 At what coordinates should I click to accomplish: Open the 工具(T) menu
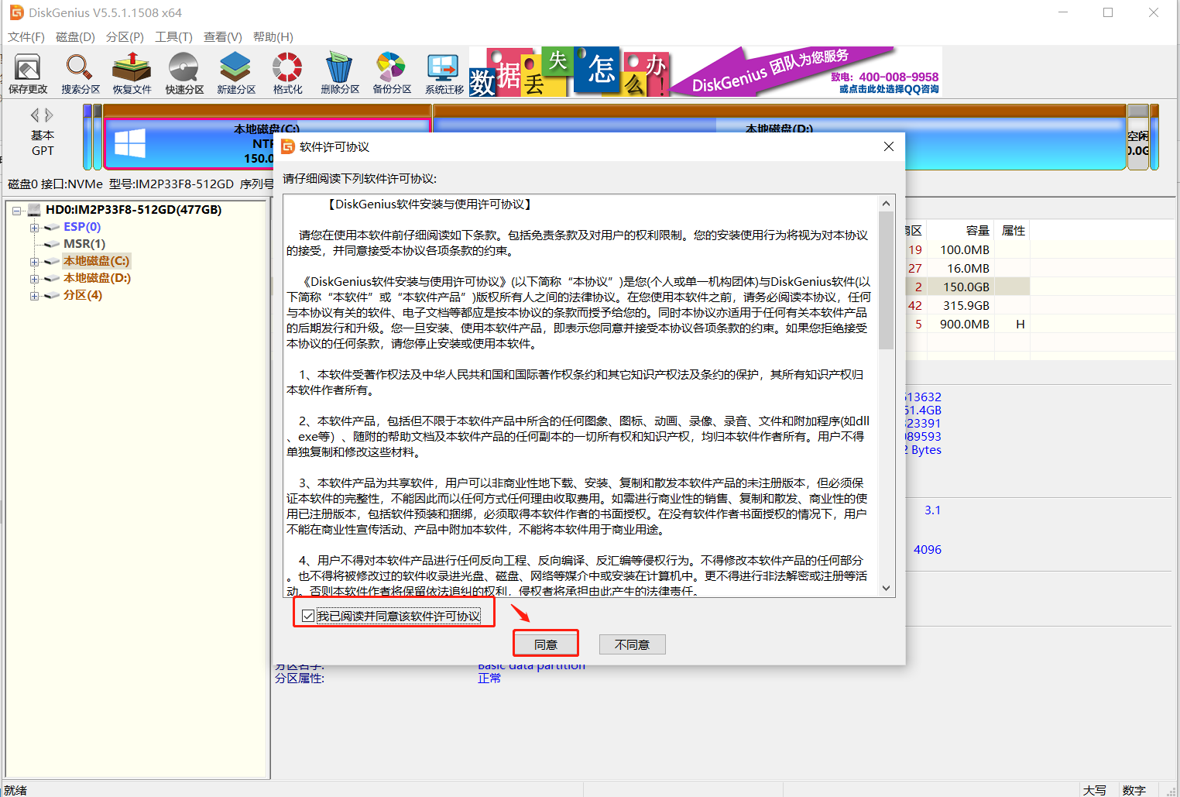173,36
